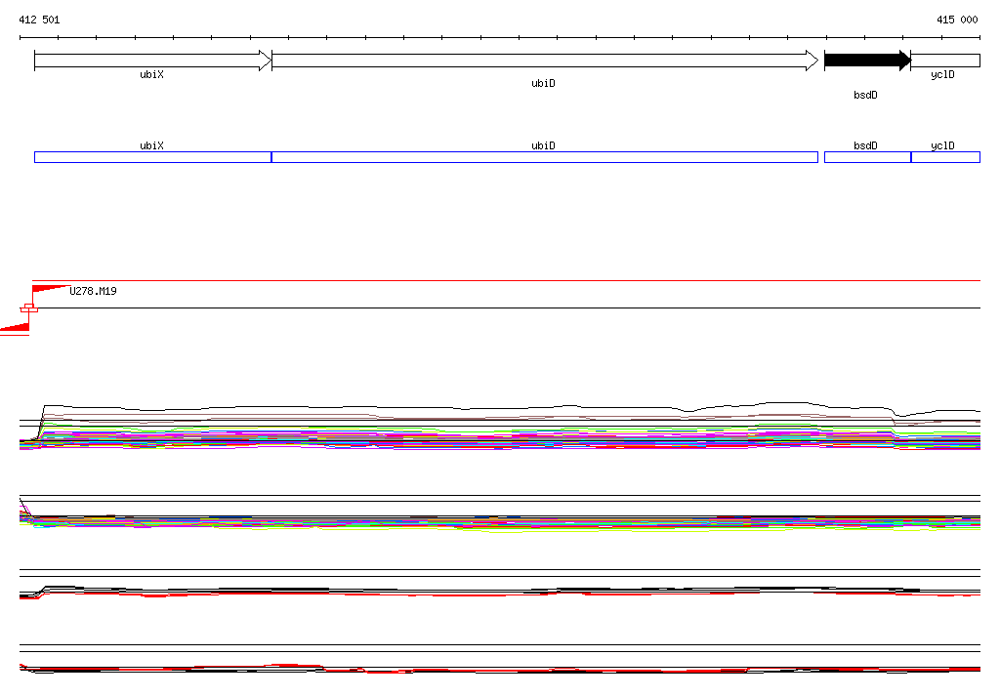Select the yclD gene box in top track
The width and height of the screenshot is (1000, 697).
click(944, 61)
